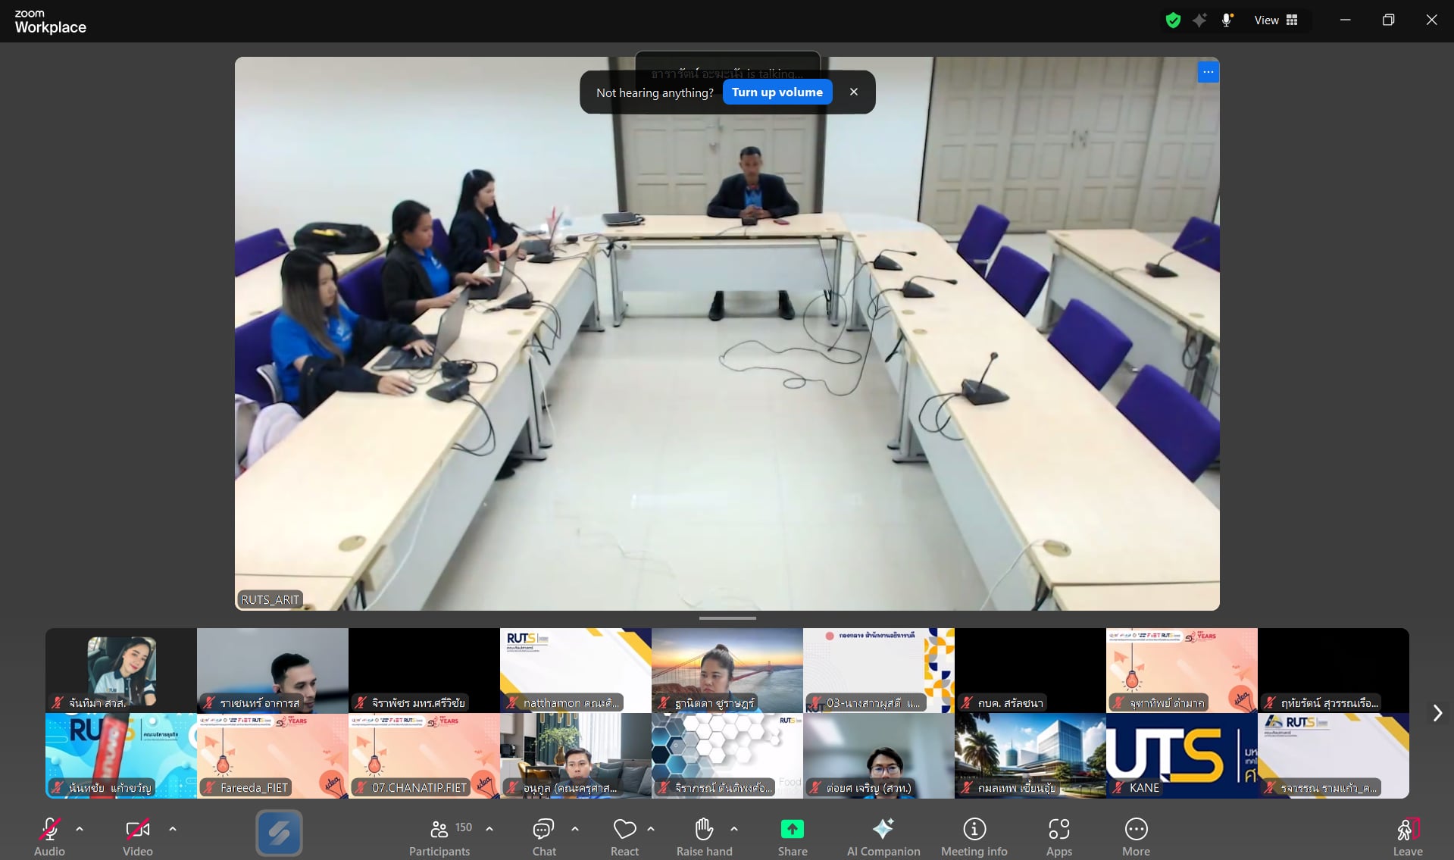This screenshot has height=860, width=1454.
Task: Click Turn up volume button
Action: (777, 92)
